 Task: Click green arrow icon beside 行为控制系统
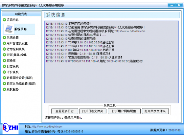coord(4,49)
